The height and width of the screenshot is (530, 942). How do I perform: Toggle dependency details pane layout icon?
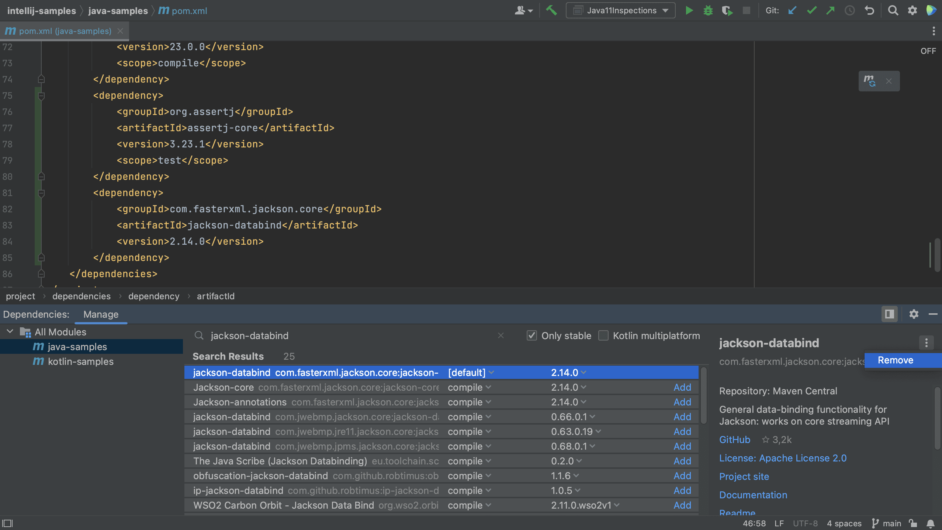889,314
